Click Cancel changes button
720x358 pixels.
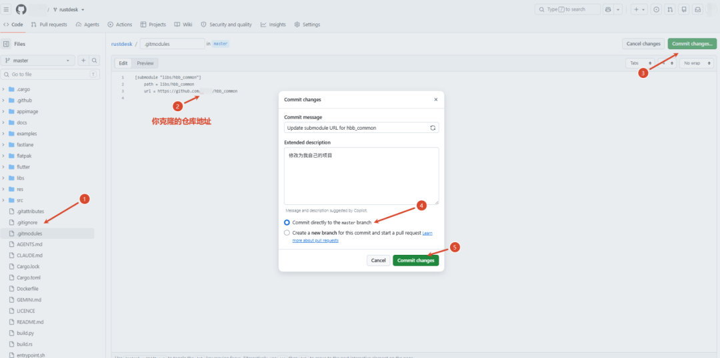click(x=643, y=43)
